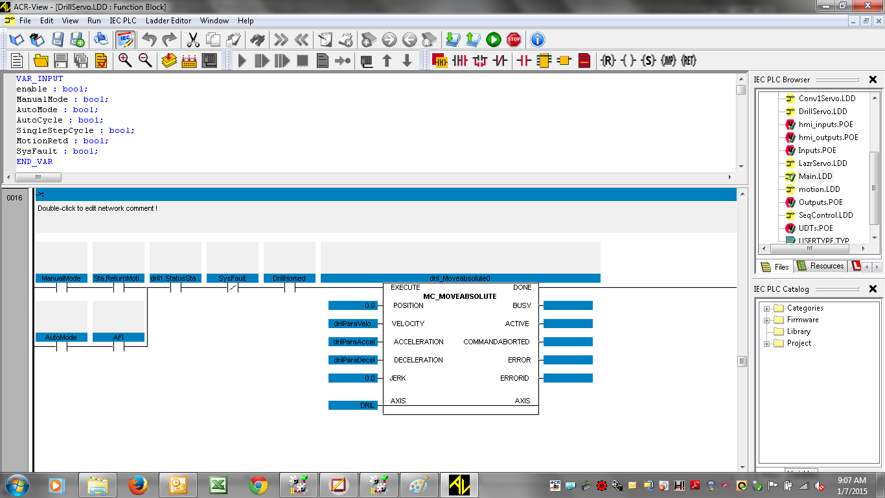The height and width of the screenshot is (498, 885).
Task: Click the red STOP sign icon
Action: click(514, 40)
